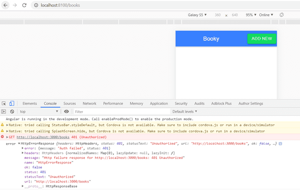Viewport: 300px width, 190px height.
Task: Expand the headers HttpHeaders property
Action: click(22, 153)
